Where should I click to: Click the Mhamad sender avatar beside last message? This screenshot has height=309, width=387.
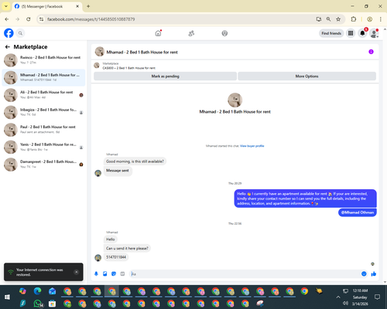98,257
